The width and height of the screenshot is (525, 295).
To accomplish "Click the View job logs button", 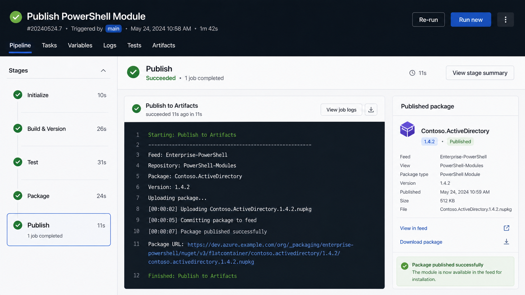I will pyautogui.click(x=341, y=110).
